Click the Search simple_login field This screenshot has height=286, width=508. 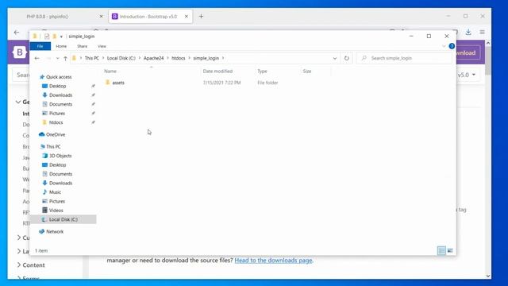click(404, 58)
